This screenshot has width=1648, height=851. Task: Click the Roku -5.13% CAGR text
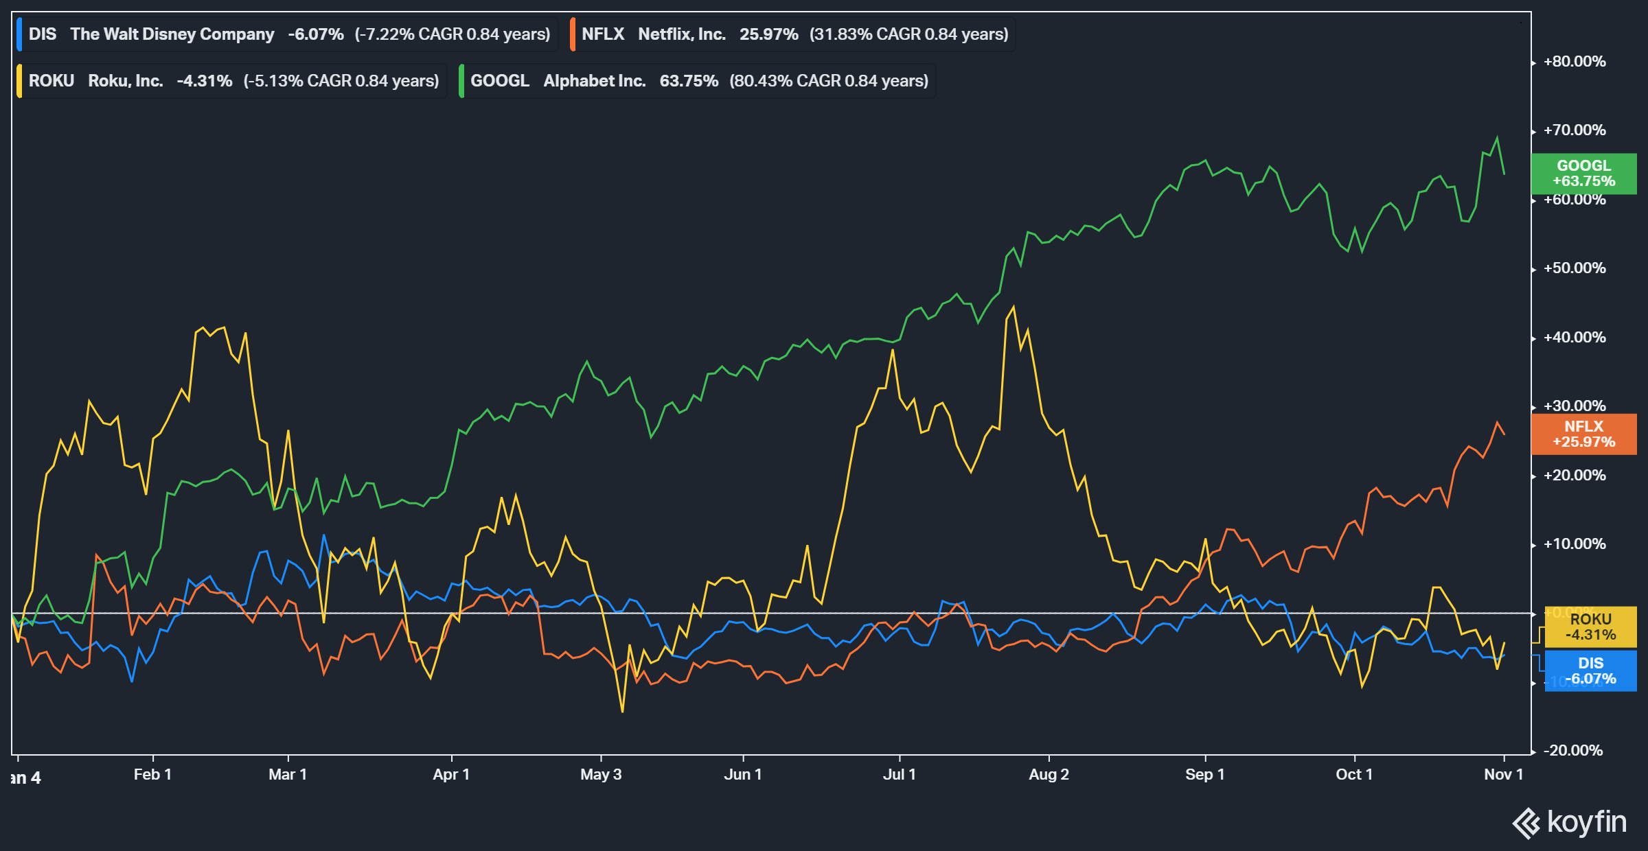pos(341,81)
